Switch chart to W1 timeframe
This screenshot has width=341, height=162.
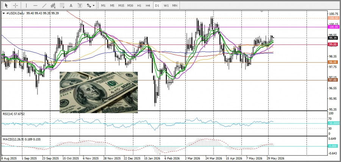pos(166,6)
